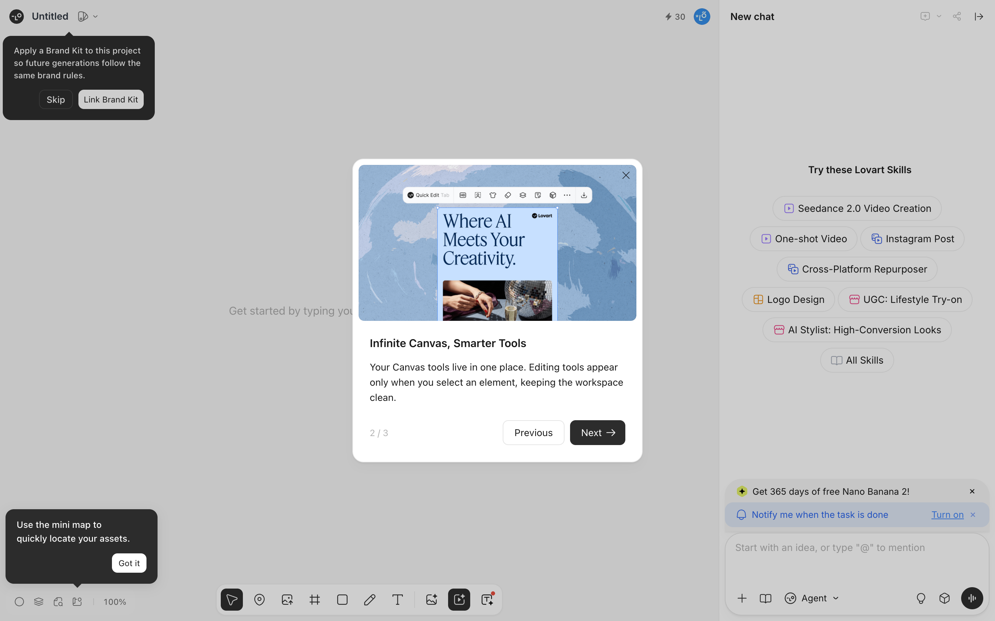Open the Brand Kit icon beside Untitled
The height and width of the screenshot is (621, 995).
click(x=83, y=17)
